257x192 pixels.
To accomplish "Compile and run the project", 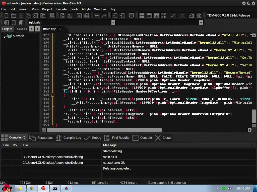I will coord(157,16).
